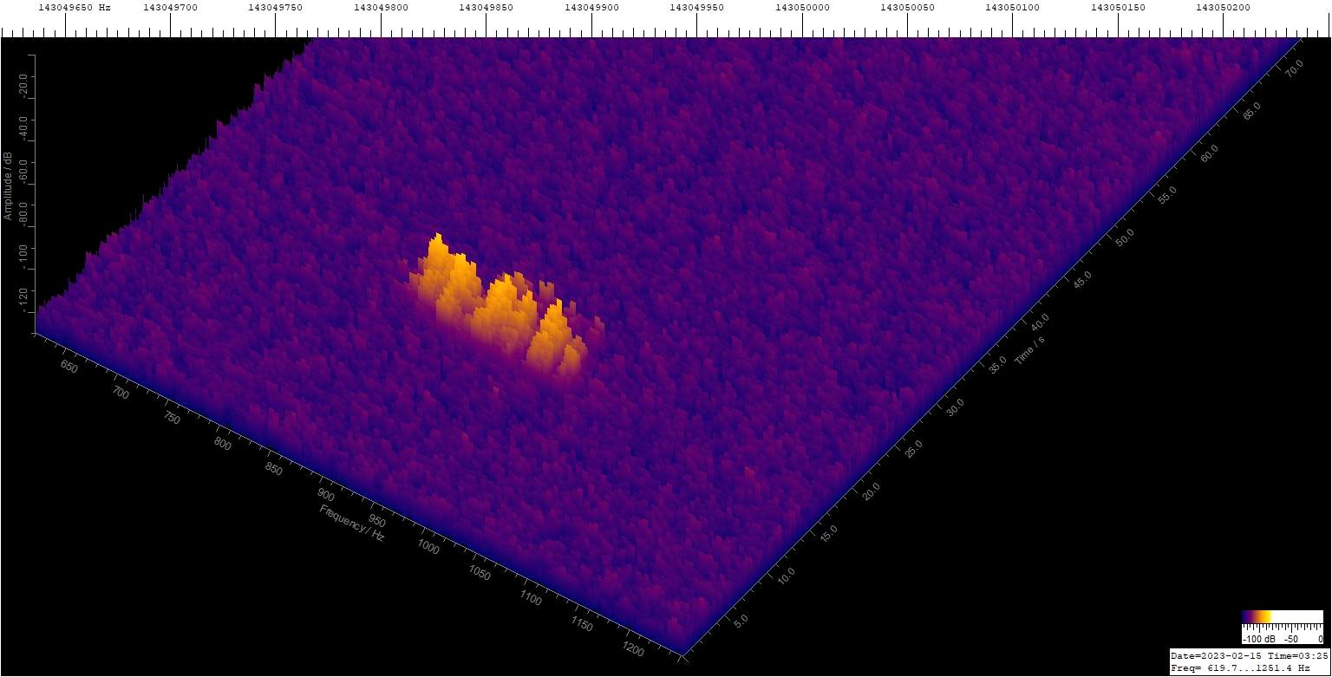Click the -100 dB color scale label
1332x677 pixels.
1259,638
